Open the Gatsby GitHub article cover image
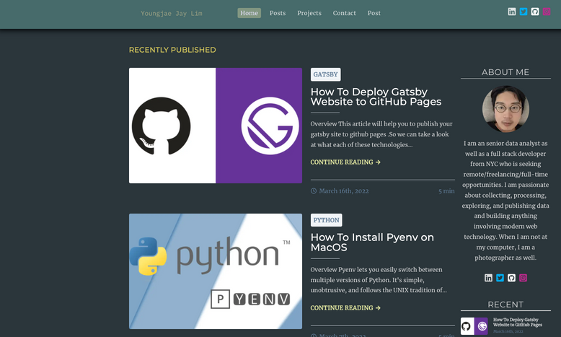Screen dimensions: 561x337 [215, 126]
